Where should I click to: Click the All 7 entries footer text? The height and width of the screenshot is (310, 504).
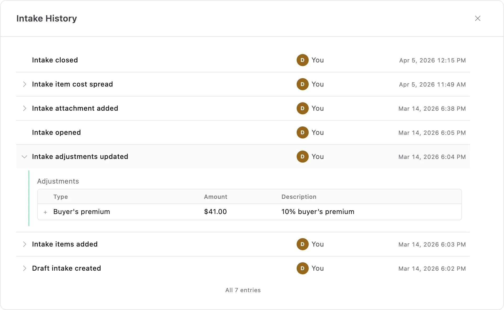pos(243,290)
